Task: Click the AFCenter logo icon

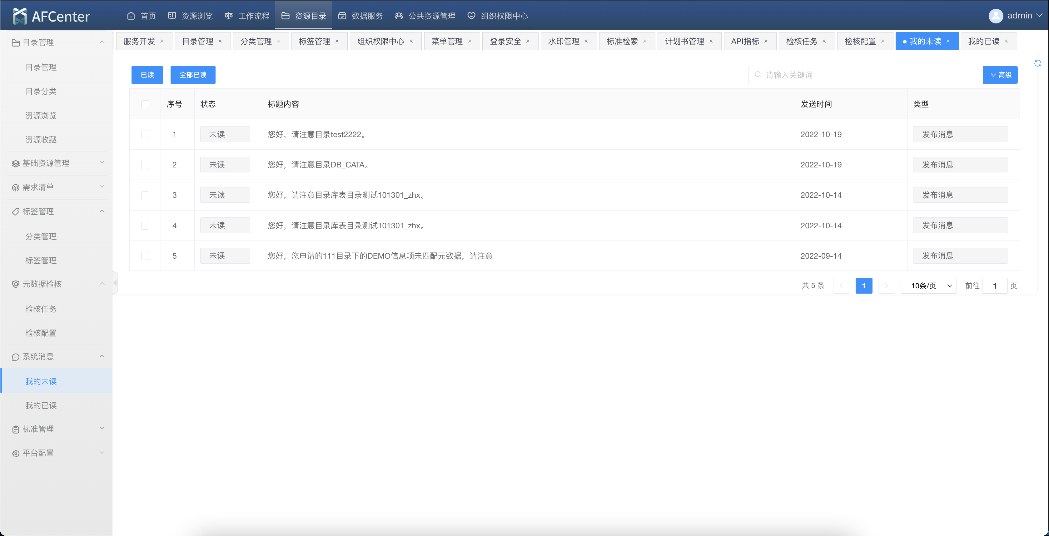Action: point(20,16)
